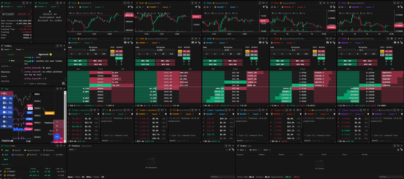
Task: Click the DOGEUSDT DOM gear icon
Action: pyautogui.click(x=398, y=42)
